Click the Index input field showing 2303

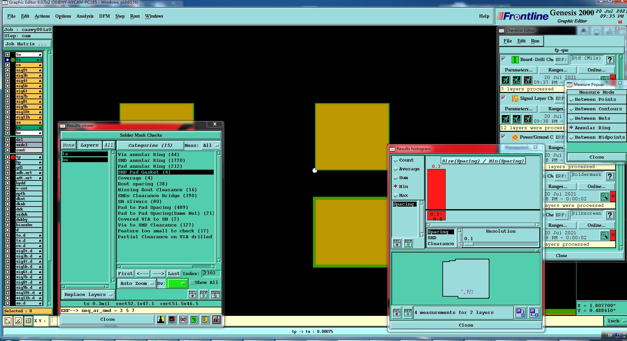coord(211,273)
